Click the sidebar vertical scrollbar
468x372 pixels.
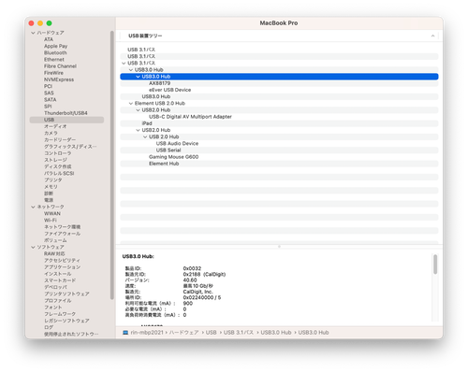pos(112,165)
